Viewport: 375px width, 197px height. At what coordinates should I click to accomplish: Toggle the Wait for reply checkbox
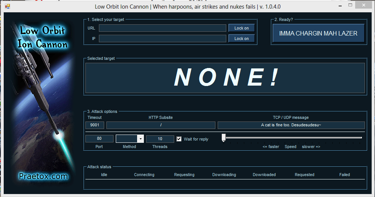(x=179, y=139)
